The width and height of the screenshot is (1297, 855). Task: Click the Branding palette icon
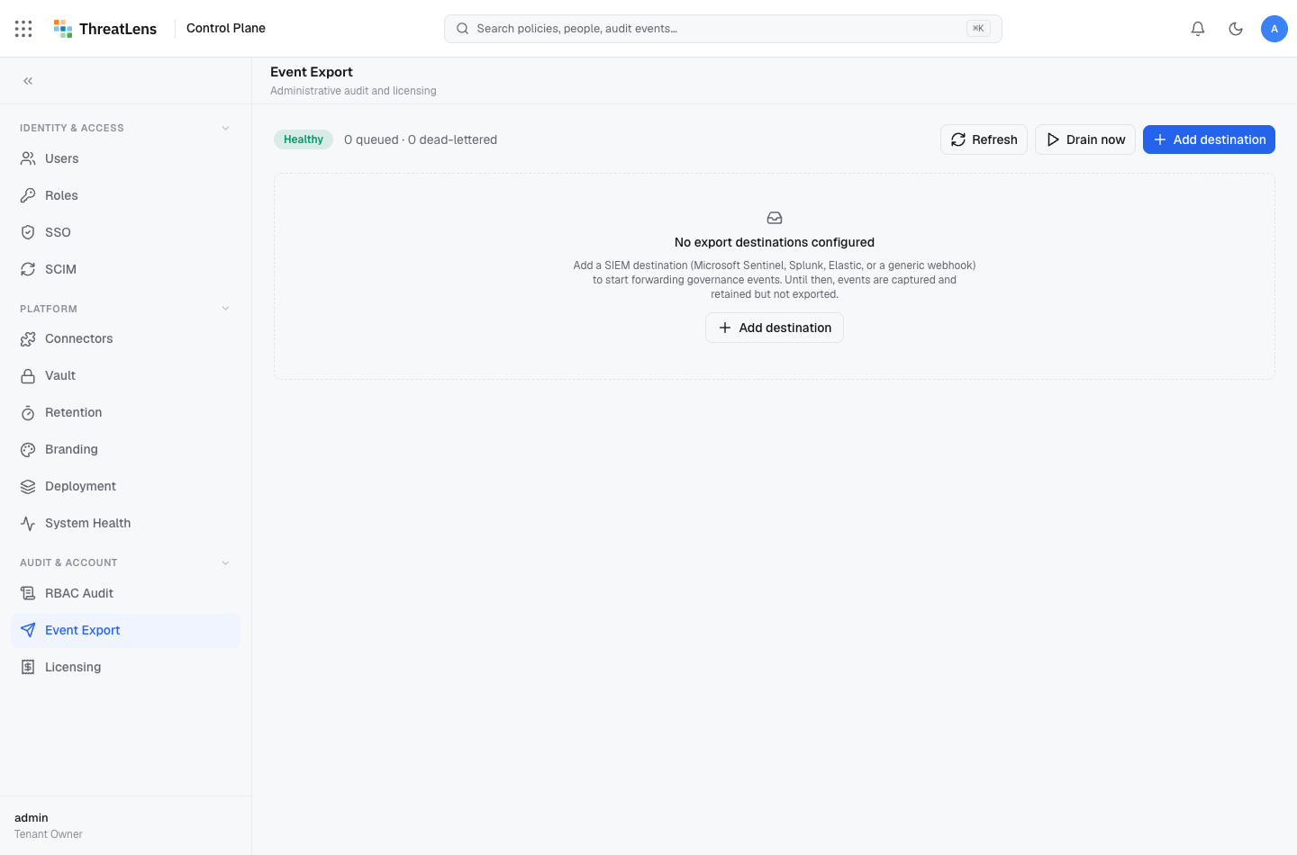pos(28,450)
